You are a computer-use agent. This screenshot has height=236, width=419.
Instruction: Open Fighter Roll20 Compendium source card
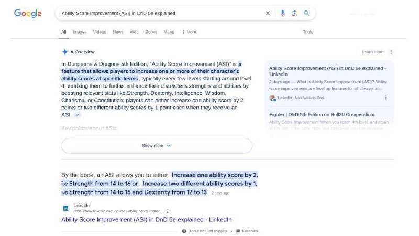tap(322, 114)
